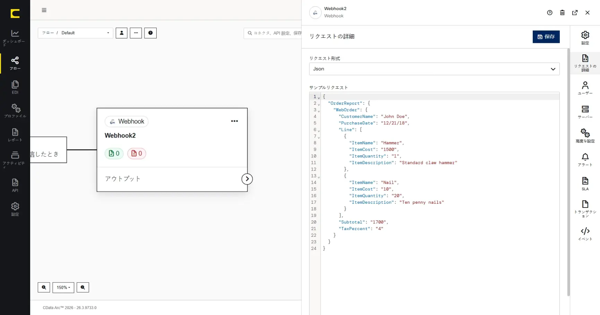Screen dimensions: 600x315
Task: Open the Settings (設定) tab in the Webhook2 panel
Action: point(585,38)
